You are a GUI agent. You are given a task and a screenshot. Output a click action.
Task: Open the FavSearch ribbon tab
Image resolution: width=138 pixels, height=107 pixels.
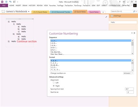point(86,6)
